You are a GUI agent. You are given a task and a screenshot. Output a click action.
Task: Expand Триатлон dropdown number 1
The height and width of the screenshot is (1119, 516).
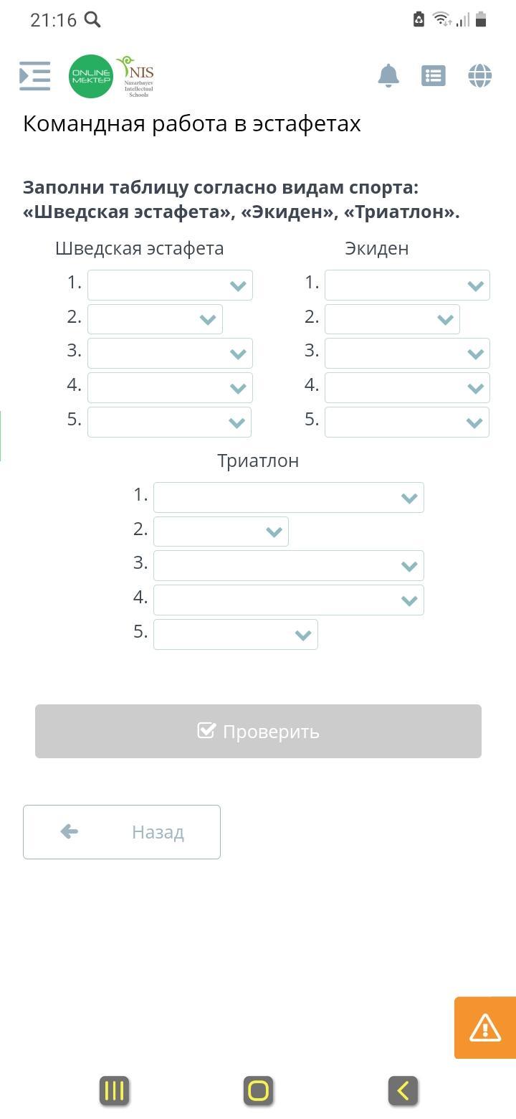click(x=288, y=498)
